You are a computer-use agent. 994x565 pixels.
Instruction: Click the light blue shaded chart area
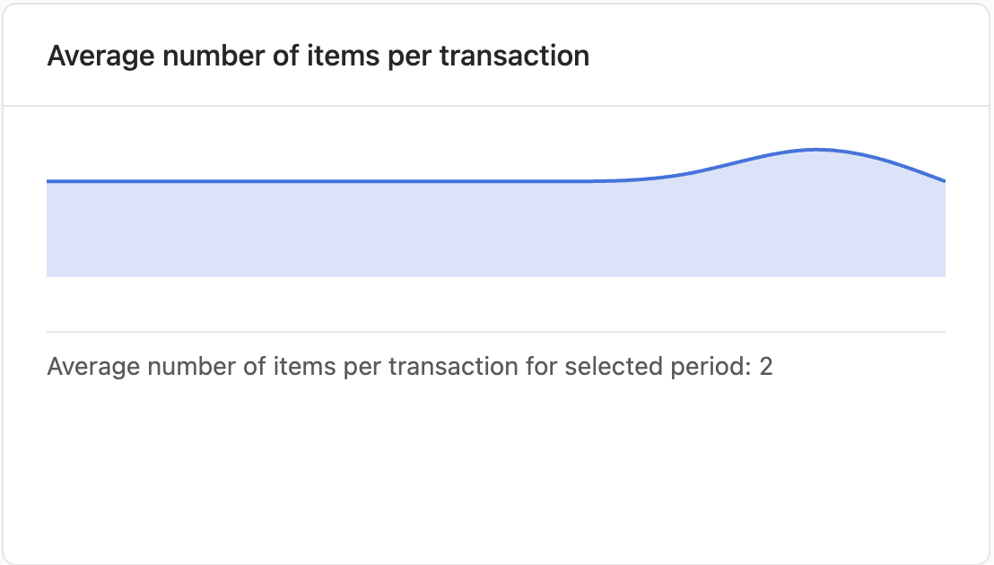(x=496, y=230)
